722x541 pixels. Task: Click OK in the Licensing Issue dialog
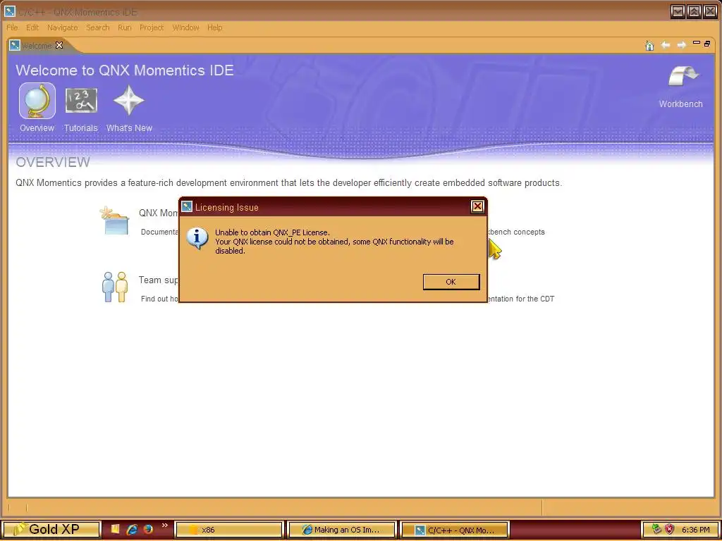pyautogui.click(x=451, y=282)
